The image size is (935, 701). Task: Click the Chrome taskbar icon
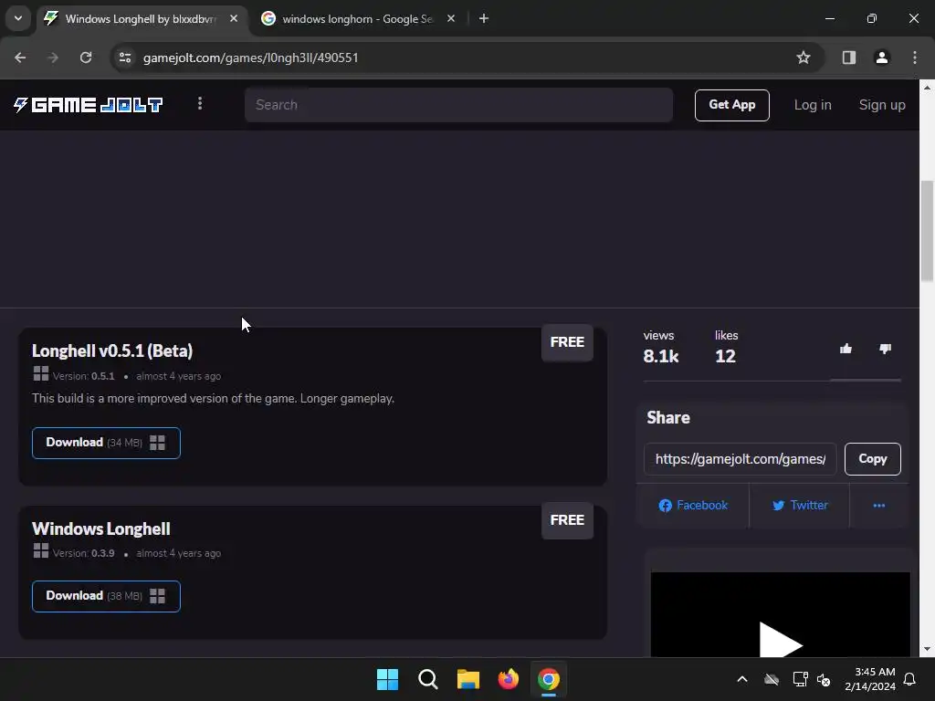click(x=549, y=679)
